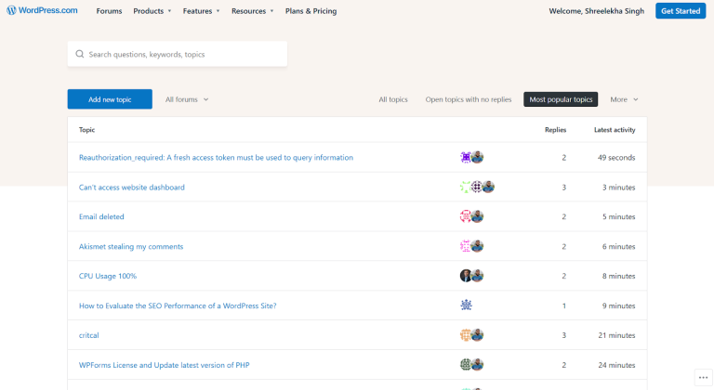Click the photo avatar in Email deleted row
Screen dimensions: 714x390
pyautogui.click(x=477, y=216)
